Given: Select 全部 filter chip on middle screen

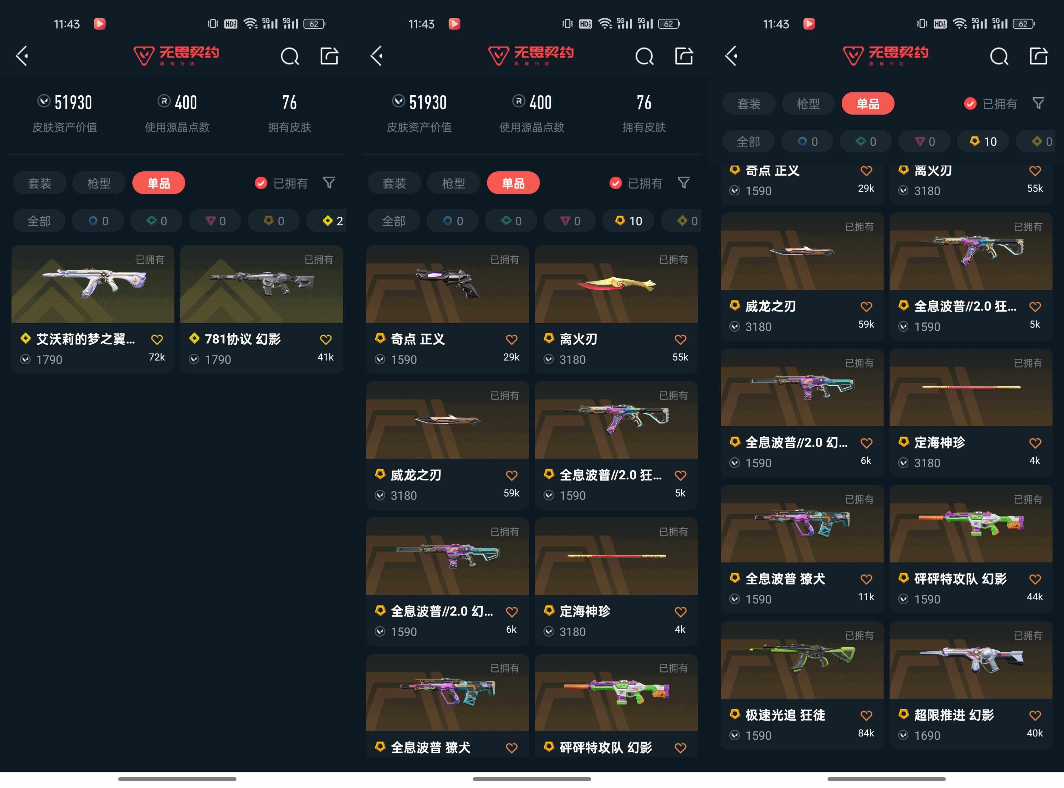Looking at the screenshot, I should pyautogui.click(x=394, y=221).
